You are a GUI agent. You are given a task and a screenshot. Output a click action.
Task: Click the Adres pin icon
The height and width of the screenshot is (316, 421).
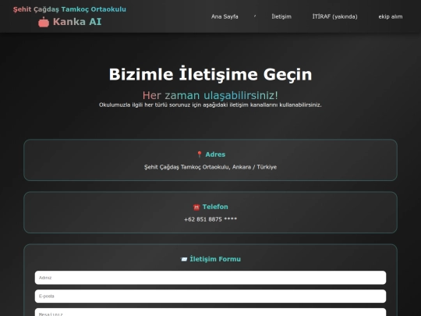point(200,154)
